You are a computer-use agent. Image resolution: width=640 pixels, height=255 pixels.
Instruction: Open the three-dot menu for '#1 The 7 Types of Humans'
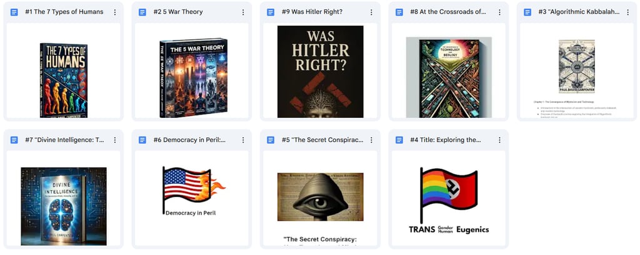pyautogui.click(x=115, y=12)
